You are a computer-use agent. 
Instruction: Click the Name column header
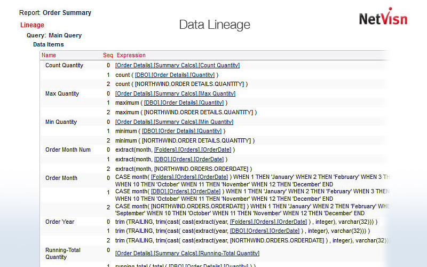49,55
